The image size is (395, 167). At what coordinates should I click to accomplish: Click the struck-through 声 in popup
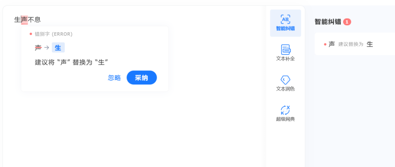point(38,48)
